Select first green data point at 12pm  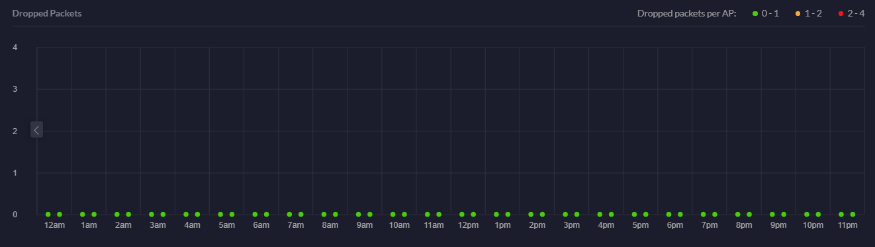pos(462,214)
